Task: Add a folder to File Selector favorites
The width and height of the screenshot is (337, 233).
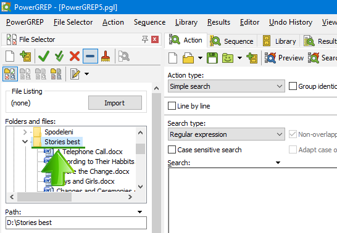Action: [25, 56]
